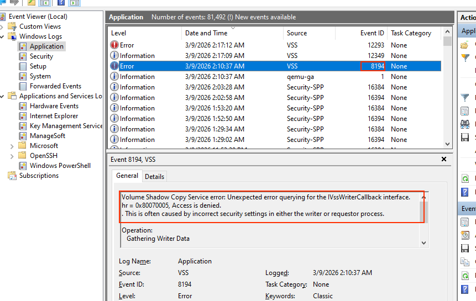The width and height of the screenshot is (476, 301).
Task: Click Find binoculars icon in Actions pane
Action: (465, 124)
